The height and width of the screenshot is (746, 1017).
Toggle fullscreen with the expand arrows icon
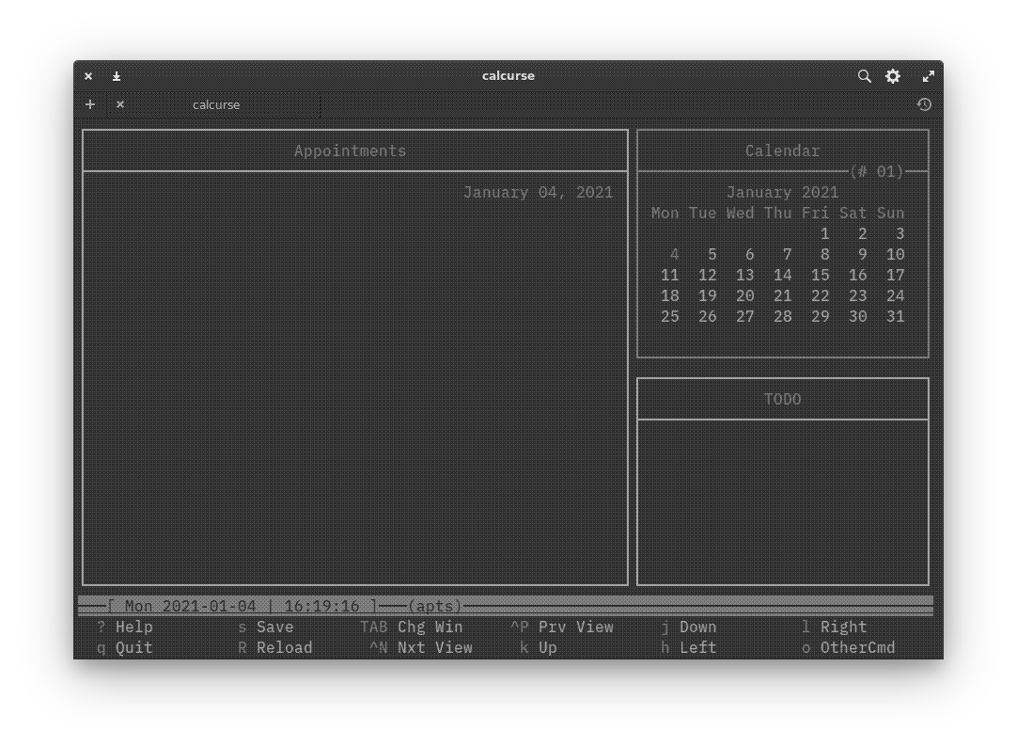click(928, 76)
